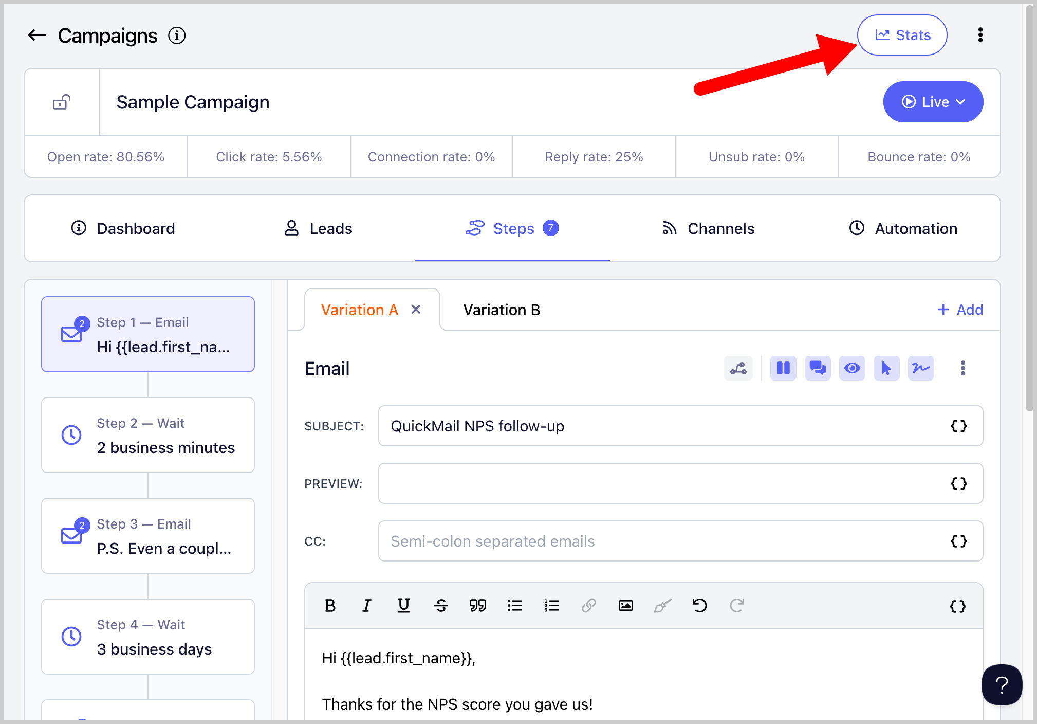The image size is (1037, 724).
Task: Close Variation A with the X
Action: pyautogui.click(x=416, y=310)
